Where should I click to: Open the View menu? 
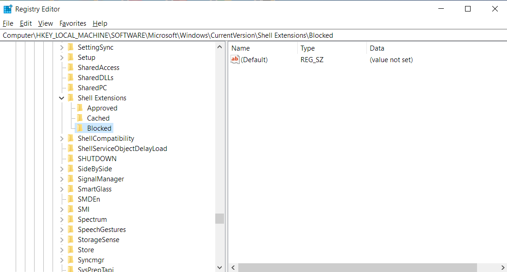tap(45, 23)
